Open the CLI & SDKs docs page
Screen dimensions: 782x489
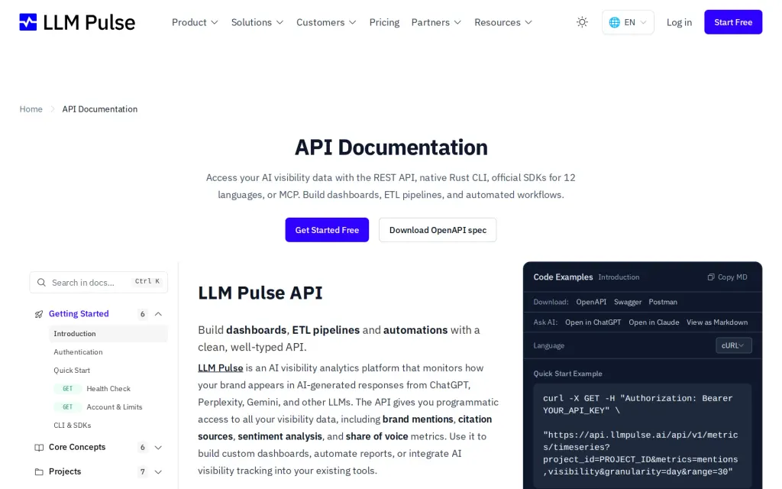pyautogui.click(x=73, y=426)
